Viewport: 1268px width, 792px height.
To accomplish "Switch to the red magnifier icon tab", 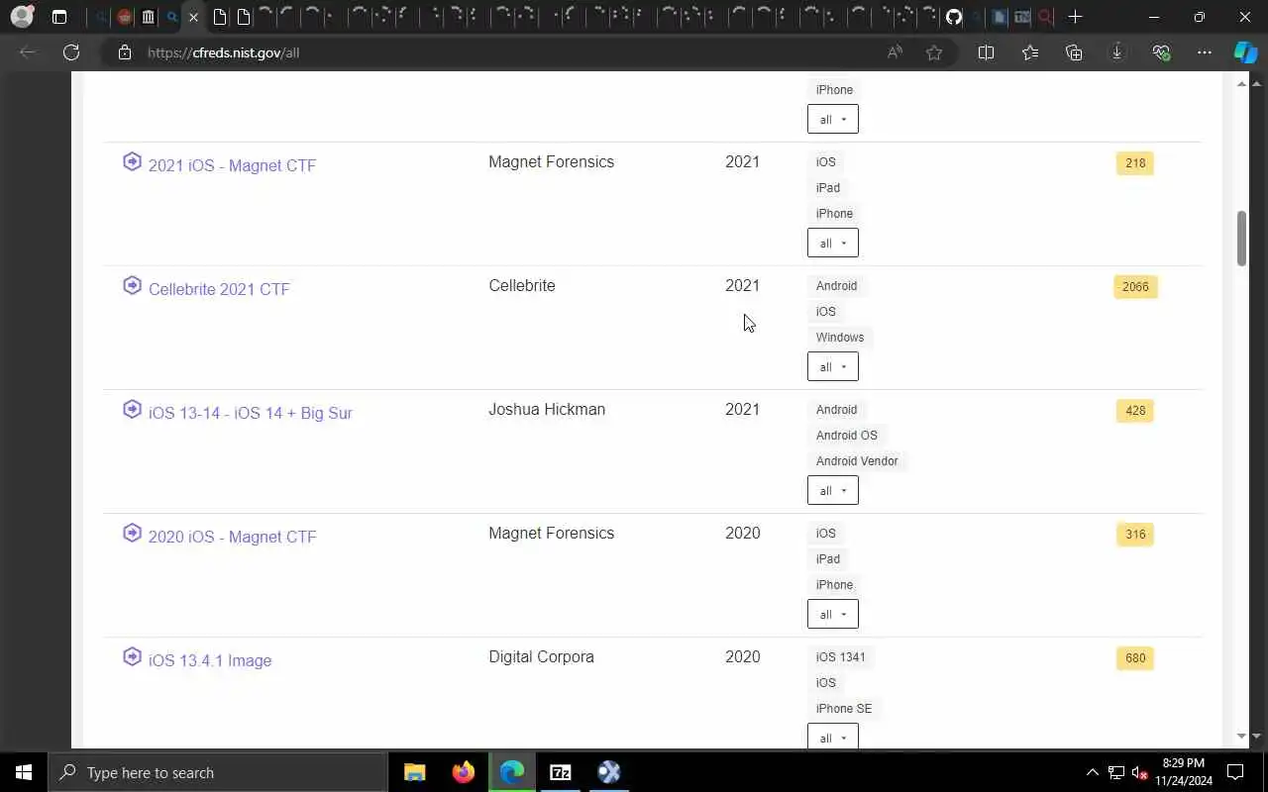I will pyautogui.click(x=1045, y=17).
